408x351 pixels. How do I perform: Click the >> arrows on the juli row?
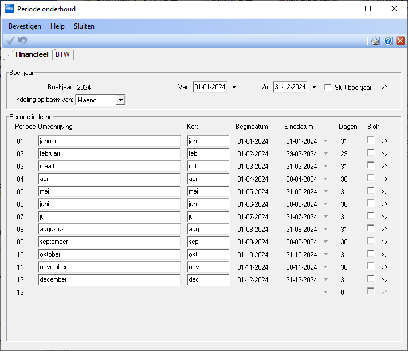[x=385, y=217]
